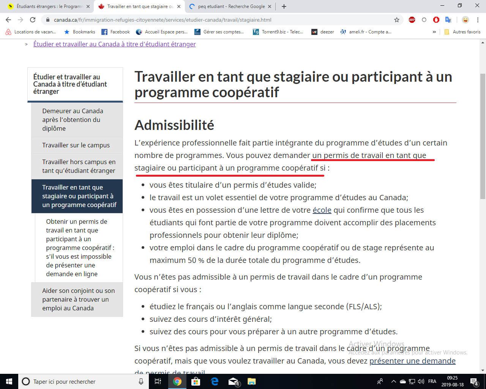Open the Chrome profile avatar
This screenshot has height=389, width=486.
[x=465, y=20]
